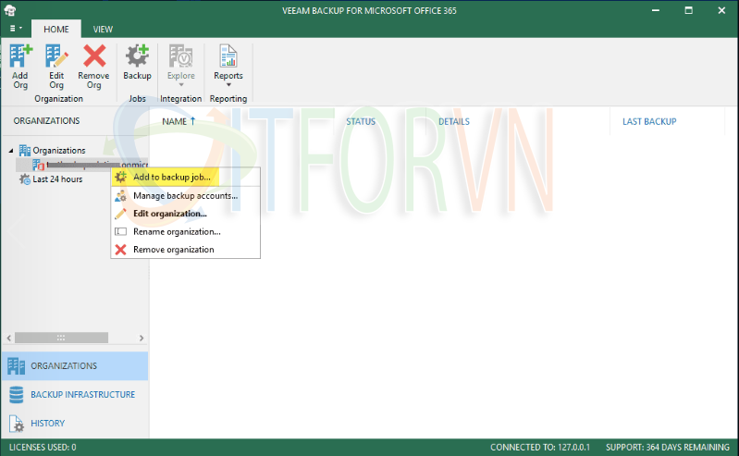Open the application menu button beside HOME
This screenshot has height=456, width=739.
point(14,30)
